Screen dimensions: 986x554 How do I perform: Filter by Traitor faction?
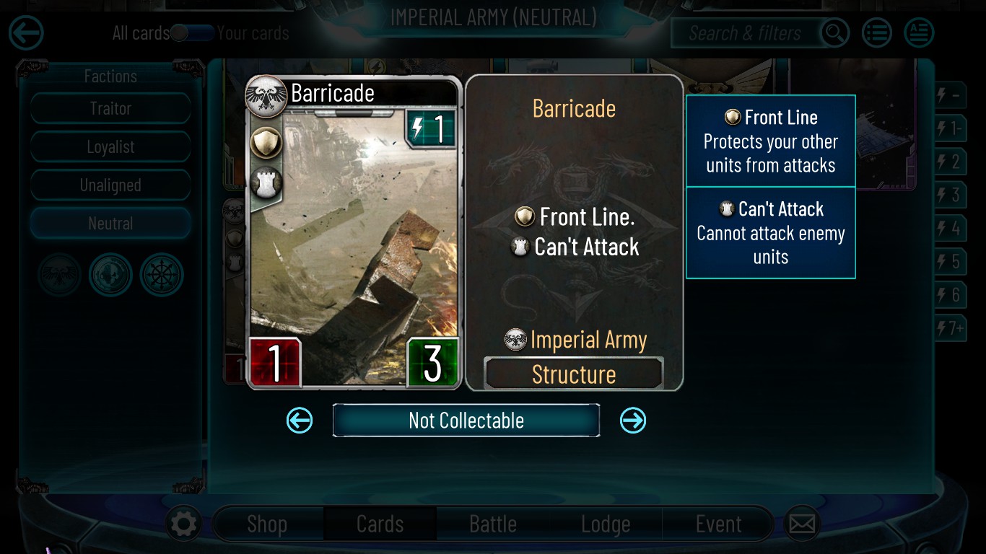coord(110,109)
